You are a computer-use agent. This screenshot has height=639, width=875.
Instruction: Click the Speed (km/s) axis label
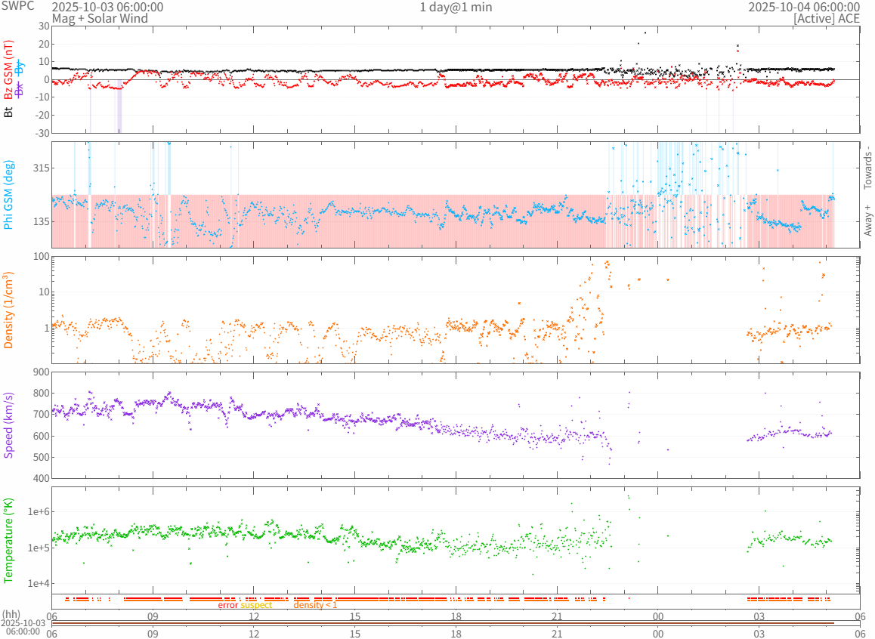9,425
